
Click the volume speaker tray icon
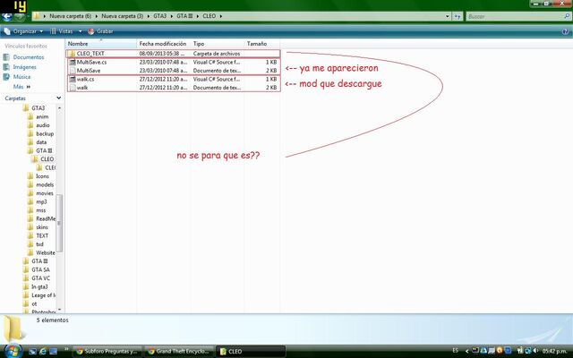click(x=536, y=351)
